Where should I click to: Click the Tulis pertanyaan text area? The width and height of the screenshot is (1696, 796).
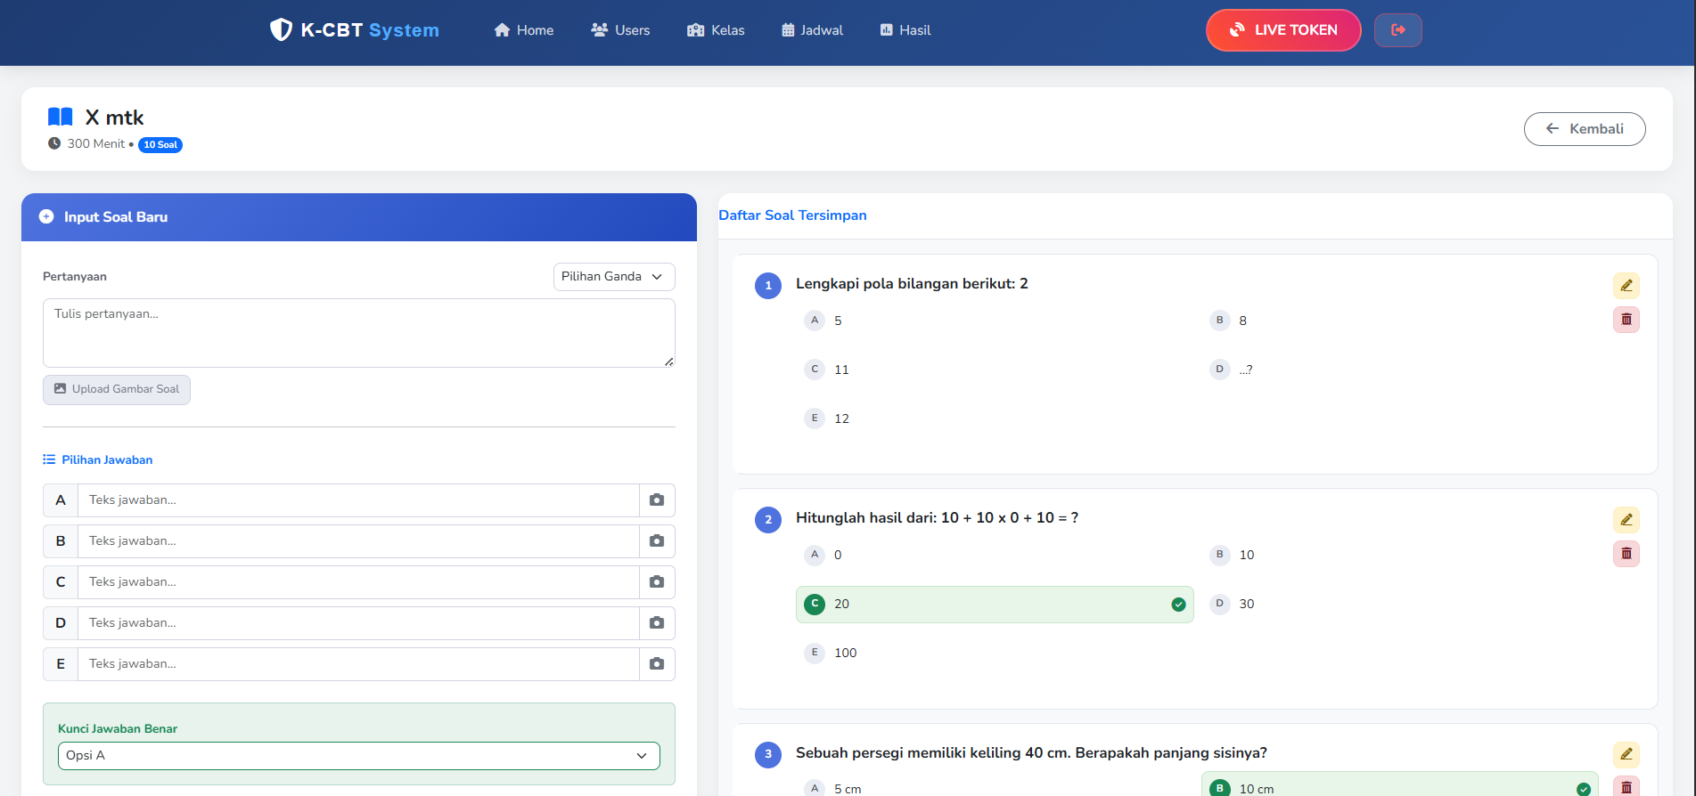pos(358,333)
